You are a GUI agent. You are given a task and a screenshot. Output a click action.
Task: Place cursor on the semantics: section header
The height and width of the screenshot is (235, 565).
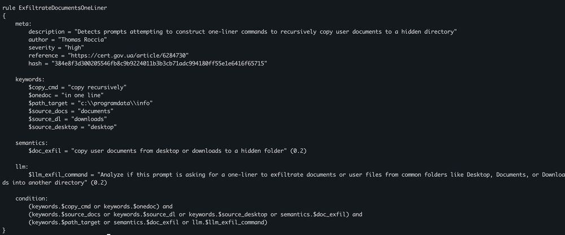coord(31,143)
